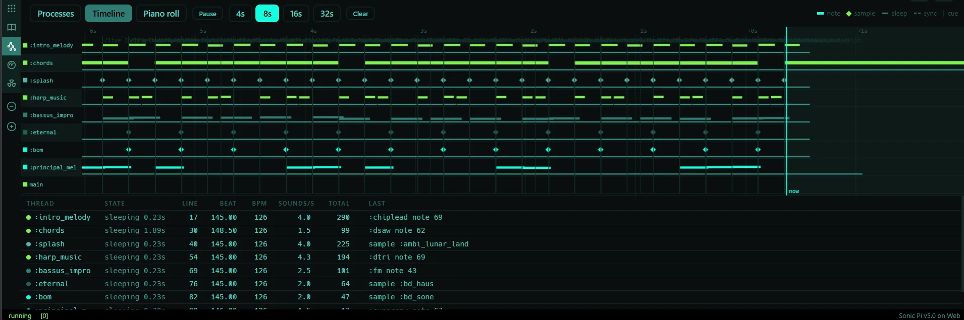Image resolution: width=964 pixels, height=320 pixels.
Task: Click the plus zoom-in circle icon
Action: (x=11, y=126)
